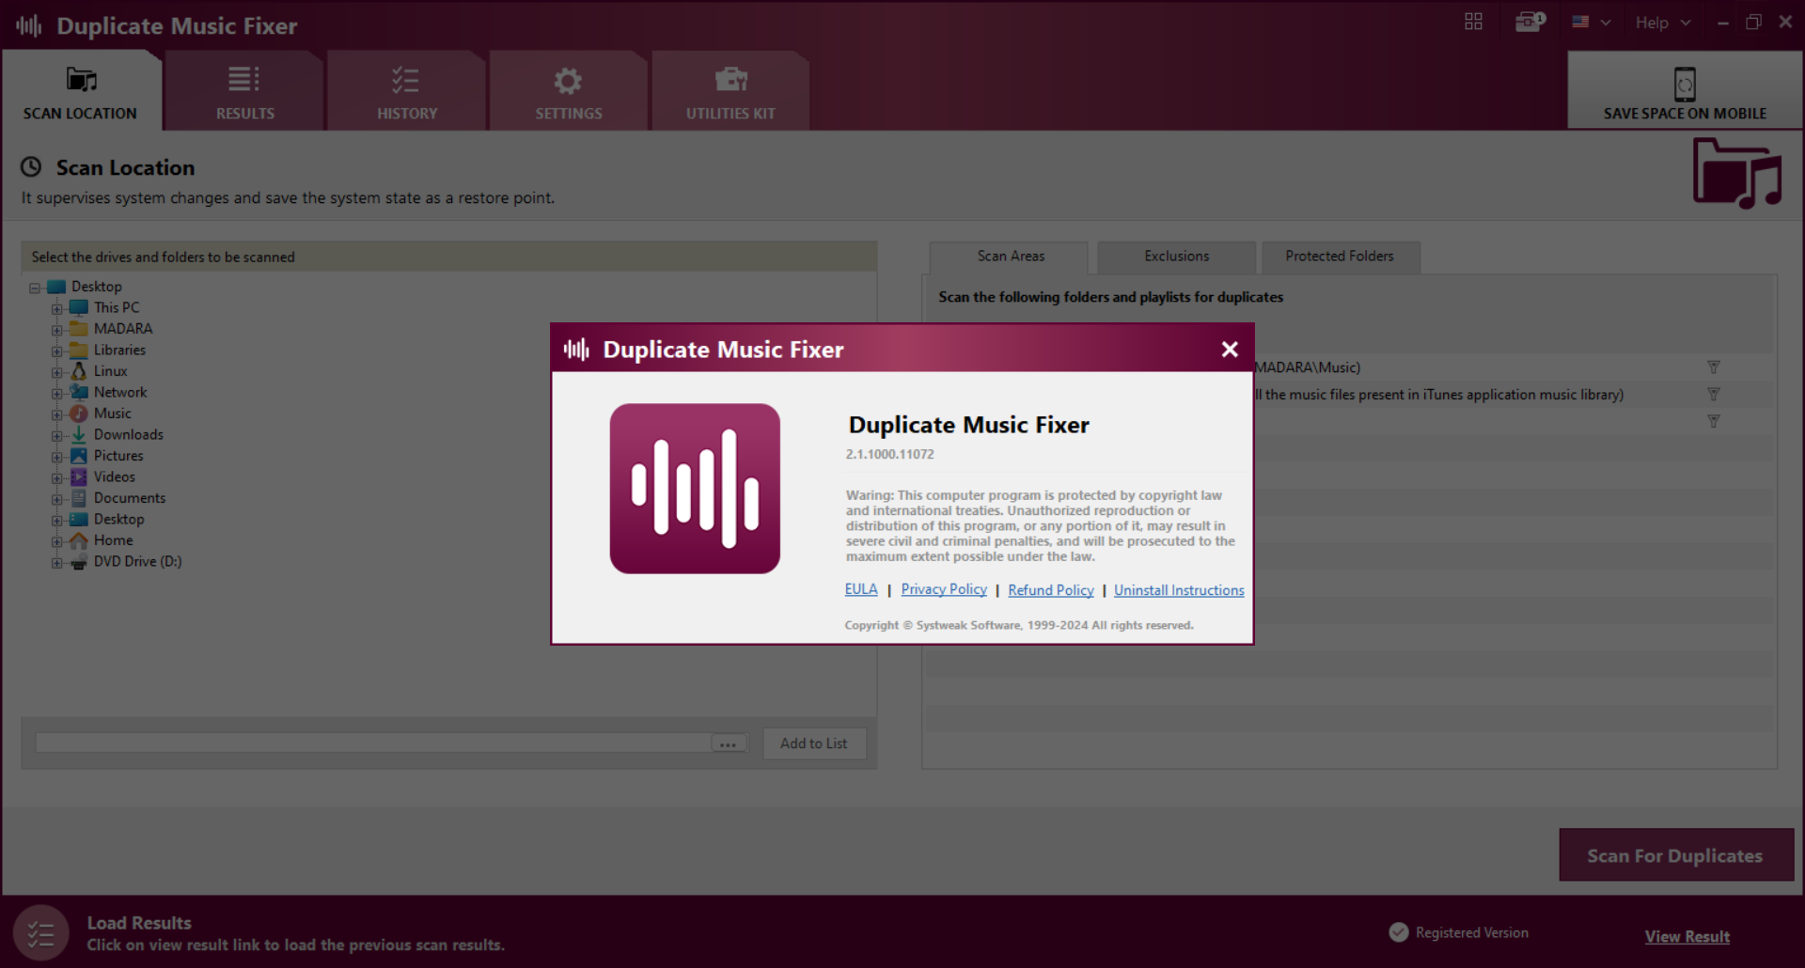Select the Exclusions tab
The width and height of the screenshot is (1805, 968).
[1176, 257]
